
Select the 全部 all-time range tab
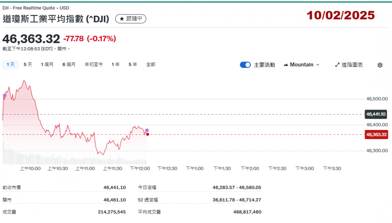click(151, 64)
